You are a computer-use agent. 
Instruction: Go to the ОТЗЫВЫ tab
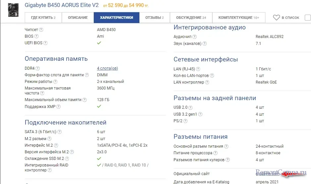(154, 18)
